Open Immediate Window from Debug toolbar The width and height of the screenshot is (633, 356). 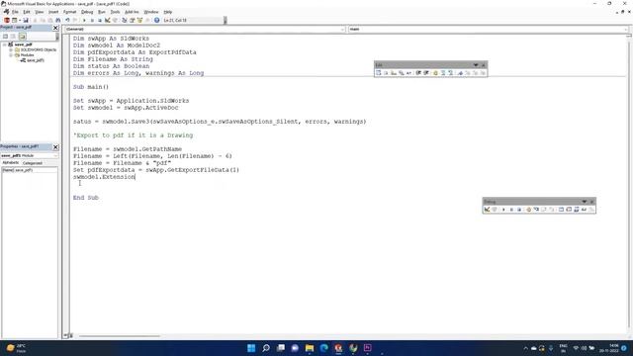(x=569, y=210)
